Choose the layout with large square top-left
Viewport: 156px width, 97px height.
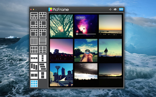pyautogui.click(x=34, y=24)
